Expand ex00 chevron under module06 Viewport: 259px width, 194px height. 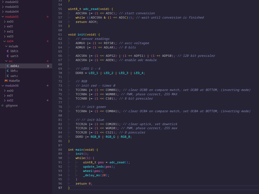click(5, 91)
